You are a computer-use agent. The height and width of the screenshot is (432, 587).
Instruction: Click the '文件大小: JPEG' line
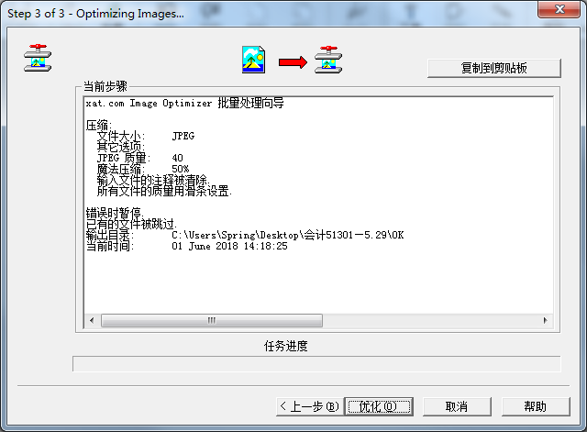point(146,136)
